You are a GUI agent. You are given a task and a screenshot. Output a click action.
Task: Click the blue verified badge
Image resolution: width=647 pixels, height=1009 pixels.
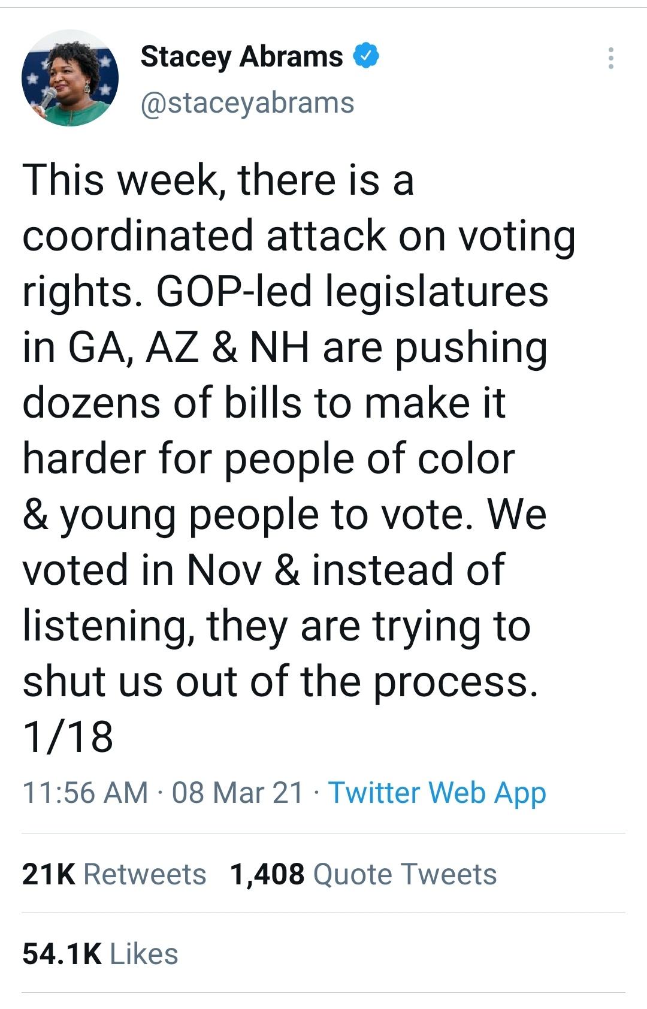click(x=365, y=56)
